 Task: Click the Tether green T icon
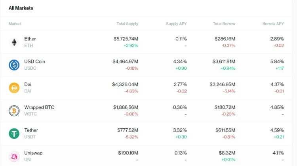14,133
